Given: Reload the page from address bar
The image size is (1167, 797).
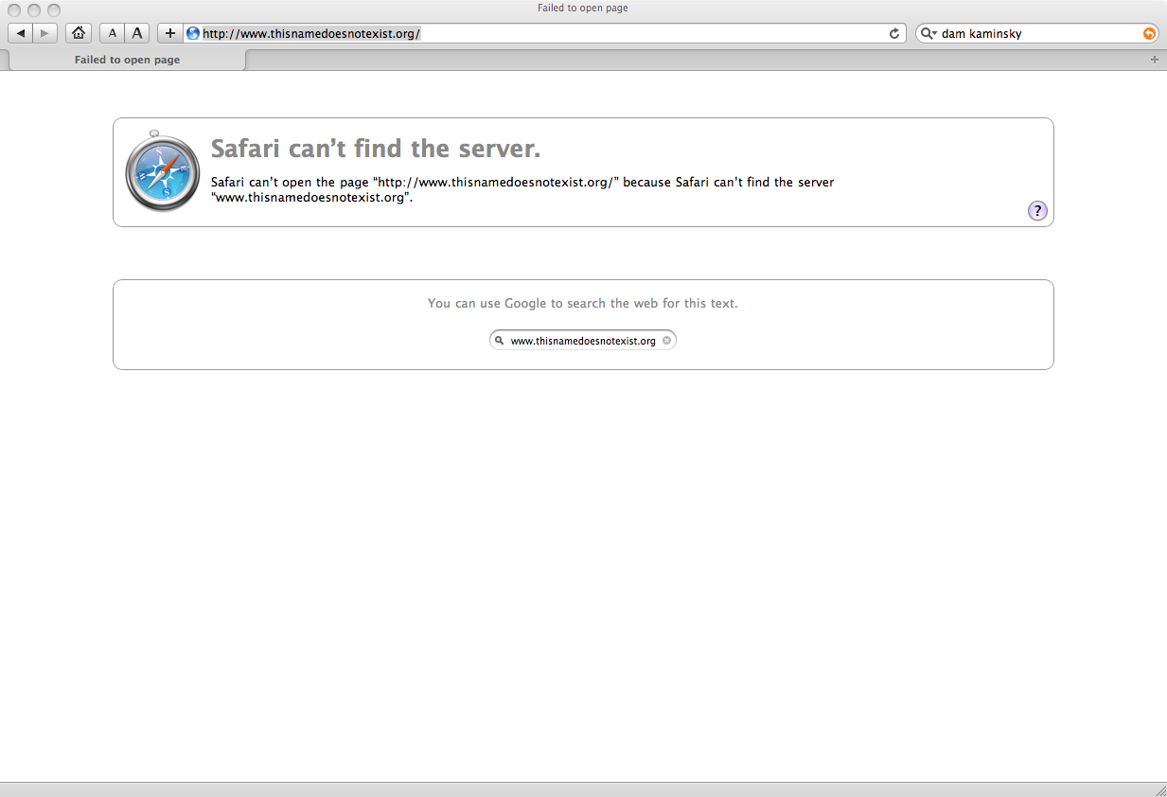Looking at the screenshot, I should [x=893, y=33].
